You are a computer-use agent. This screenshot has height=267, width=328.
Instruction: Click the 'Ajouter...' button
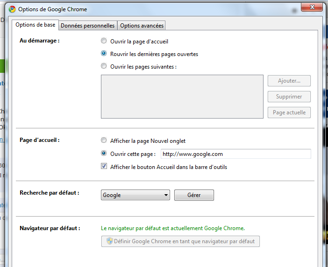click(289, 81)
